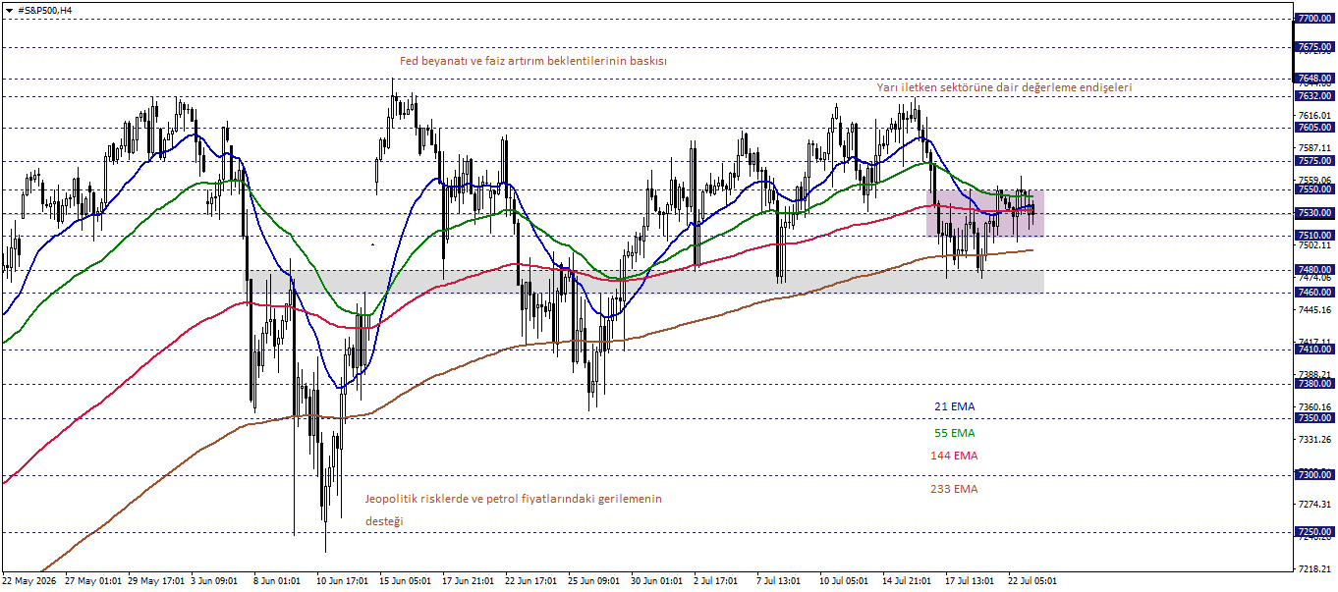Click the 27 May 01:01 time label
This screenshot has width=1338, height=592.
(x=93, y=581)
